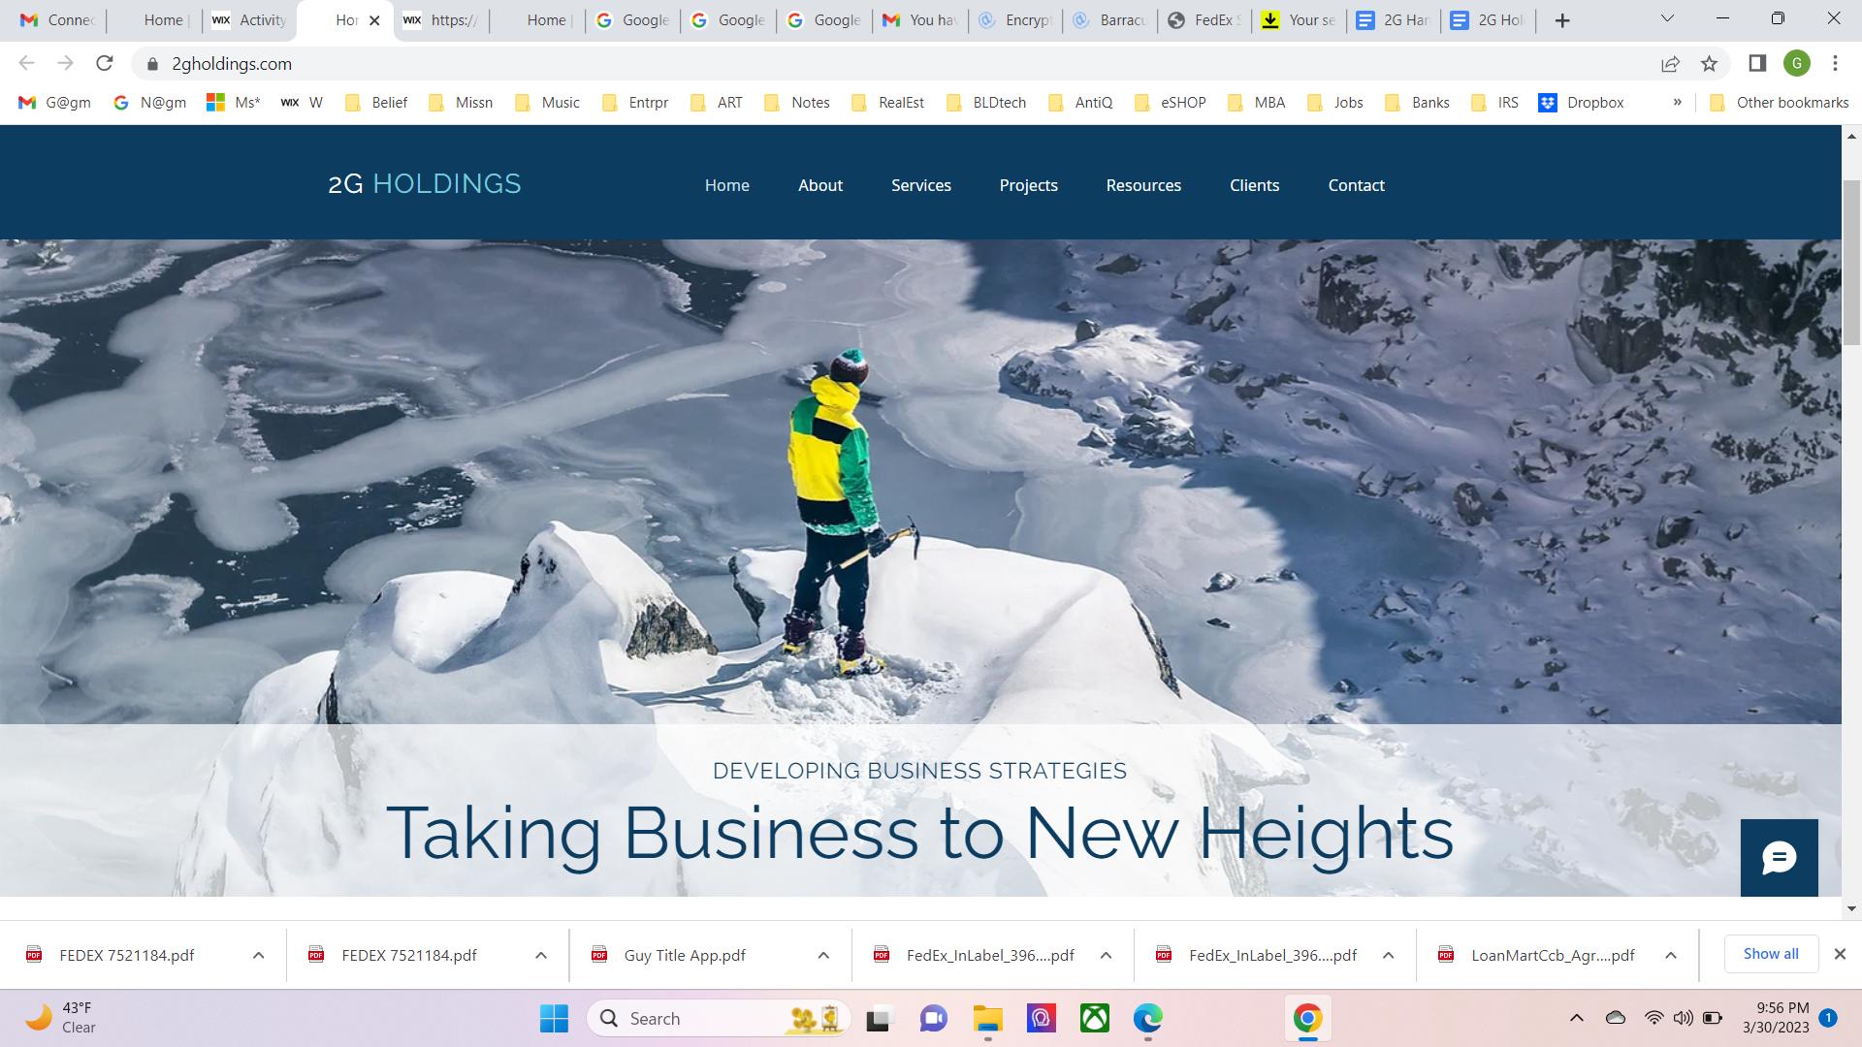Expand options for LoanMartCcb_Agr pdf download
This screenshot has width=1862, height=1047.
pyautogui.click(x=1671, y=955)
